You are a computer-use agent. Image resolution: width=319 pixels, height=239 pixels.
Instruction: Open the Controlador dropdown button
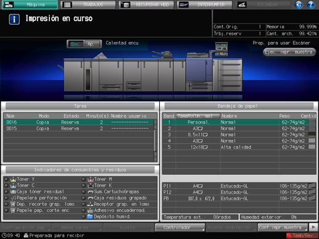pos(180,227)
